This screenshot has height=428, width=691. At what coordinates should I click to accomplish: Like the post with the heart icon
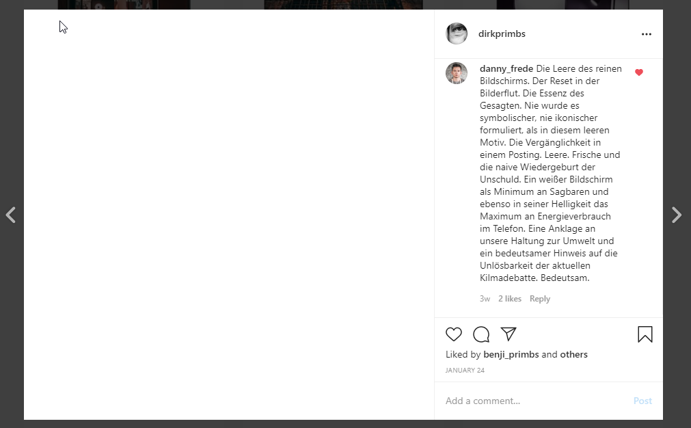click(453, 334)
